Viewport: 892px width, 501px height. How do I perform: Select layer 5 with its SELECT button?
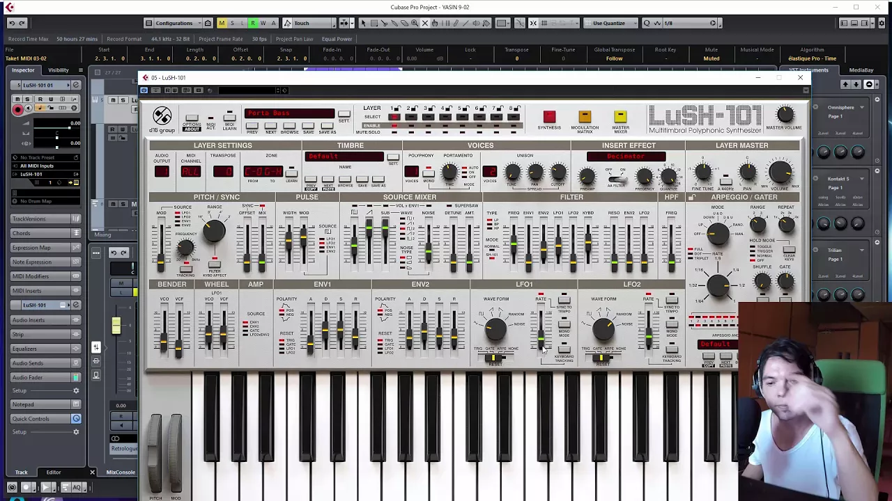[462, 117]
